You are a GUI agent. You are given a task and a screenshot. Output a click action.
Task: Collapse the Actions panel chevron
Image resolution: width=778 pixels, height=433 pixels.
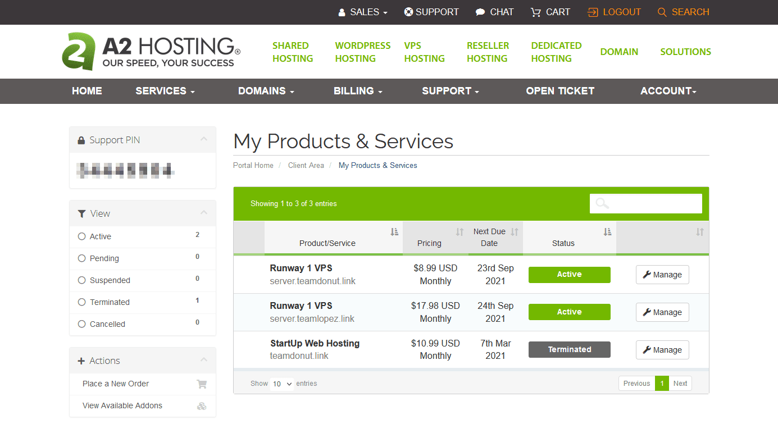(x=203, y=360)
